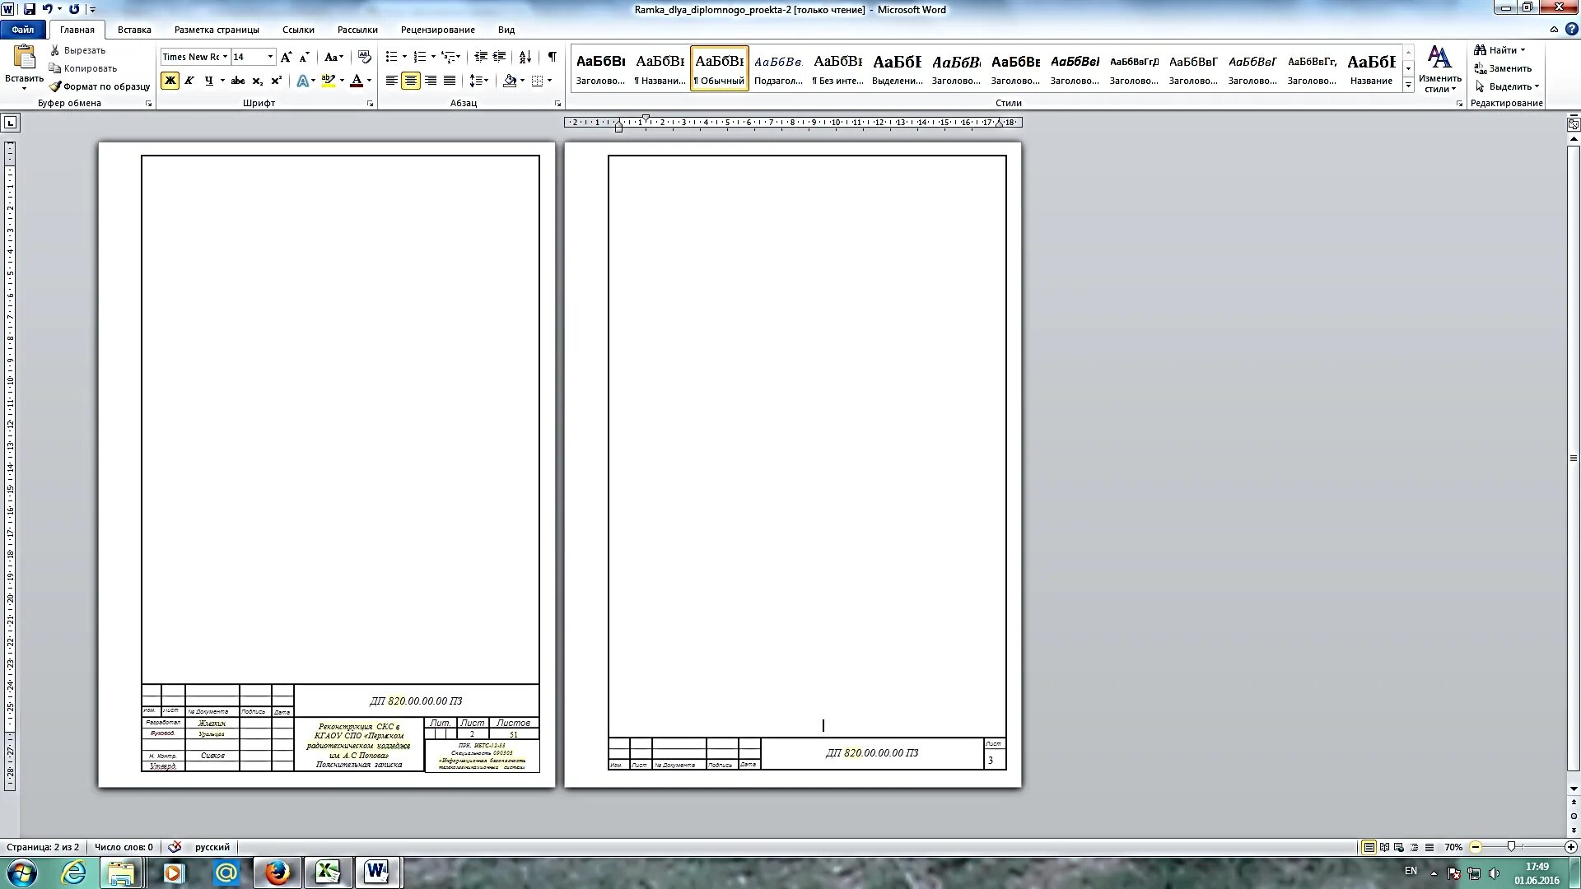Click the Italic formatting icon

(190, 81)
